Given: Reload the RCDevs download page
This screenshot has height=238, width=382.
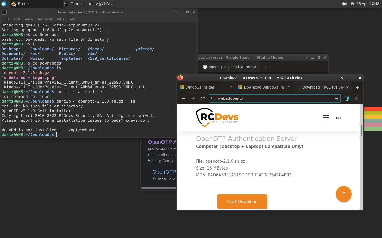Looking at the screenshot, I should point(203,98).
